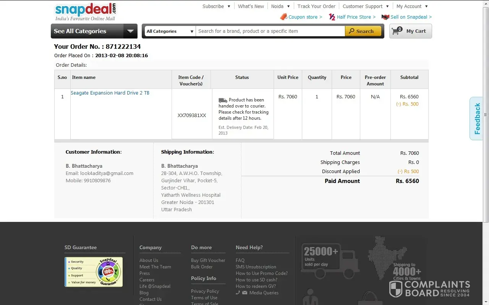Open How to Use Promo Code link

coord(262,273)
